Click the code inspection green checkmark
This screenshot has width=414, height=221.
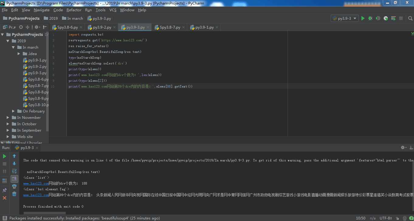click(x=412, y=33)
